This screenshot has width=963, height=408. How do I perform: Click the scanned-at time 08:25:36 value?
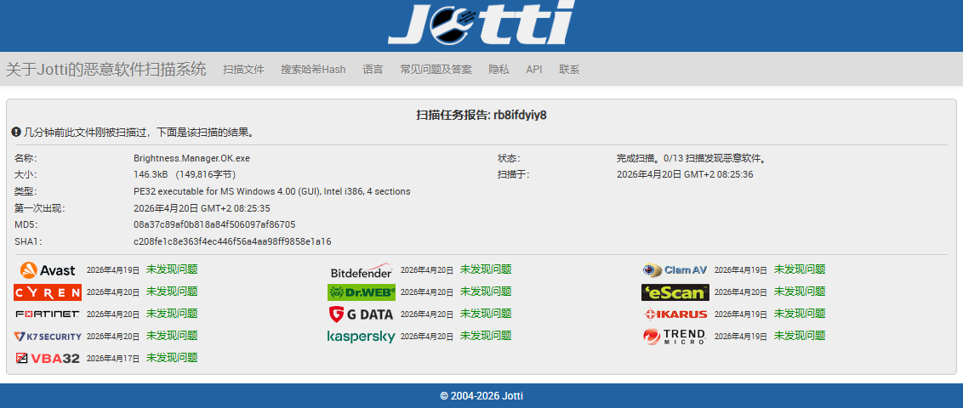coord(685,174)
